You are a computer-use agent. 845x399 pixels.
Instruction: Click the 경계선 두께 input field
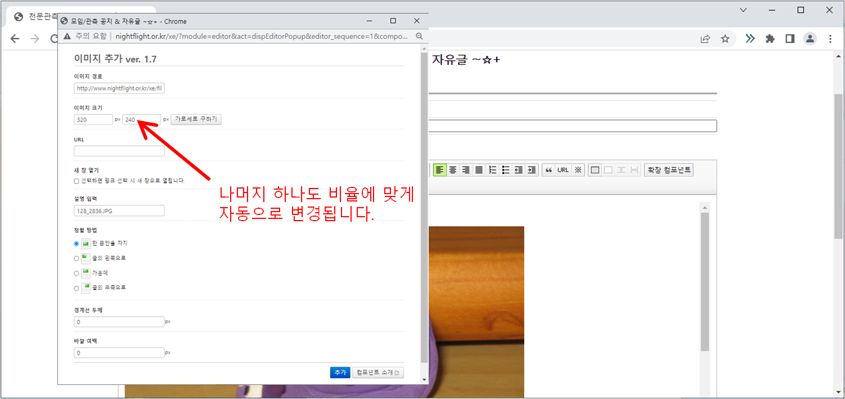coord(119,322)
